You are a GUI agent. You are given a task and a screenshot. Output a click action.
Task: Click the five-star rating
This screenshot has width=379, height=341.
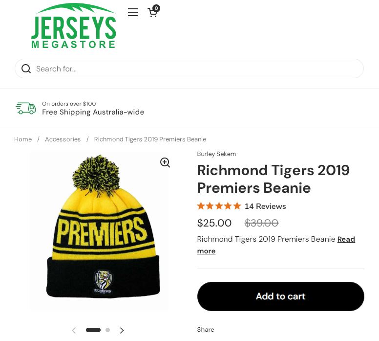pos(219,206)
